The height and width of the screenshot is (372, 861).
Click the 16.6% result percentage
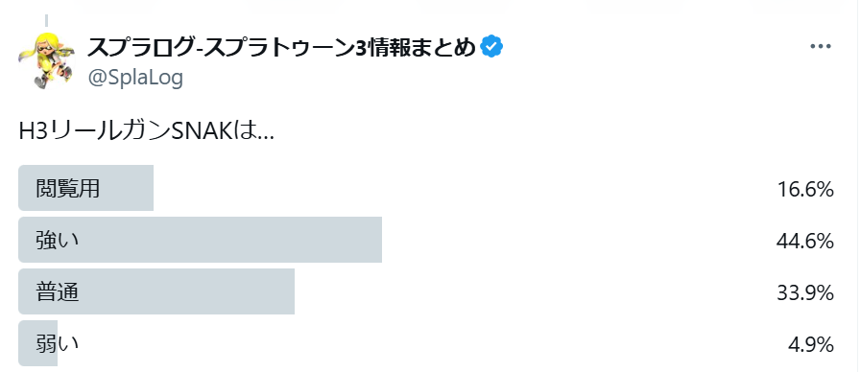805,190
